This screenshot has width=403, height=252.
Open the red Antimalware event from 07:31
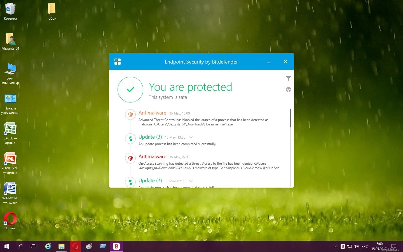[x=152, y=157]
